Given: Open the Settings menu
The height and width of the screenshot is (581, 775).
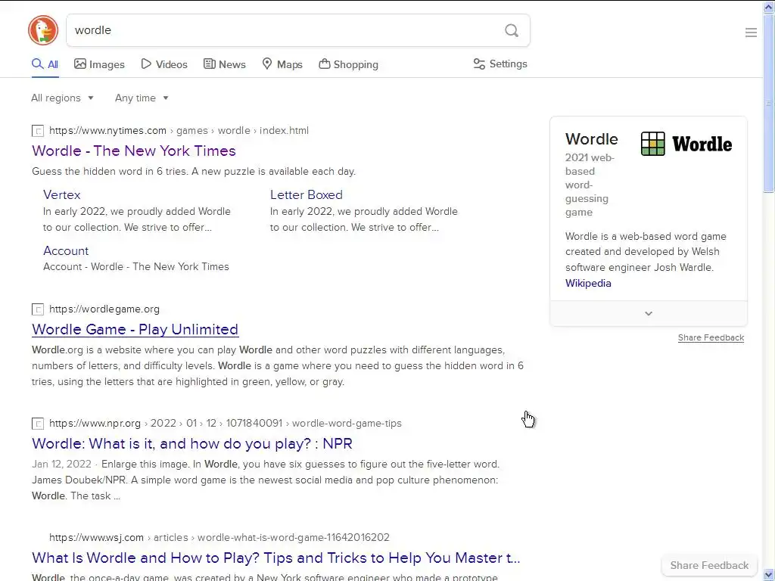Looking at the screenshot, I should (500, 64).
